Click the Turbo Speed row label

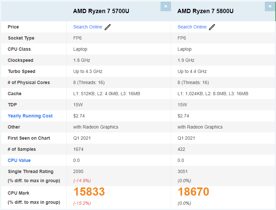22,71
